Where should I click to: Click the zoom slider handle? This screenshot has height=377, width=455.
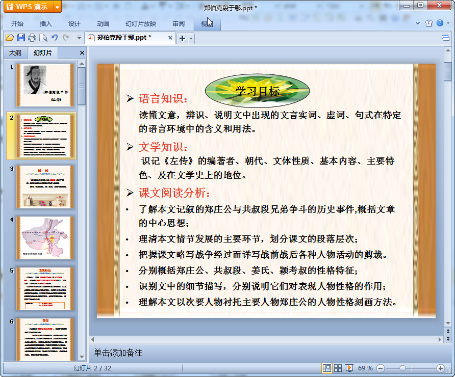[x=402, y=368]
